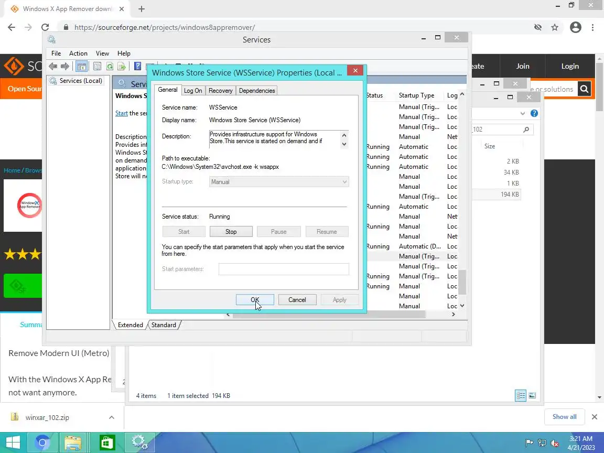Click search magnifier in Explorer search box
The height and width of the screenshot is (453, 604).
click(526, 130)
